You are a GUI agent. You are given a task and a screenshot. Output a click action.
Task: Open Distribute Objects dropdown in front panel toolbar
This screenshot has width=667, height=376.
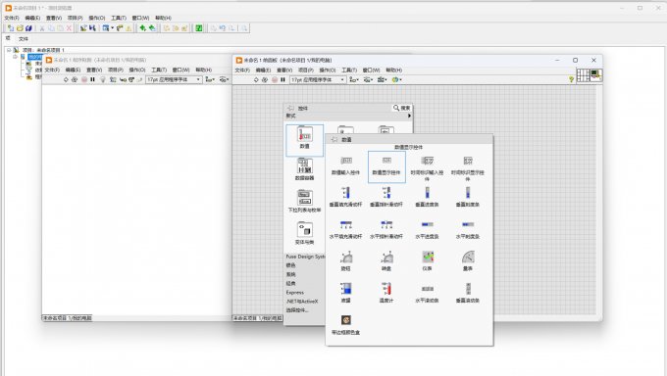click(368, 79)
